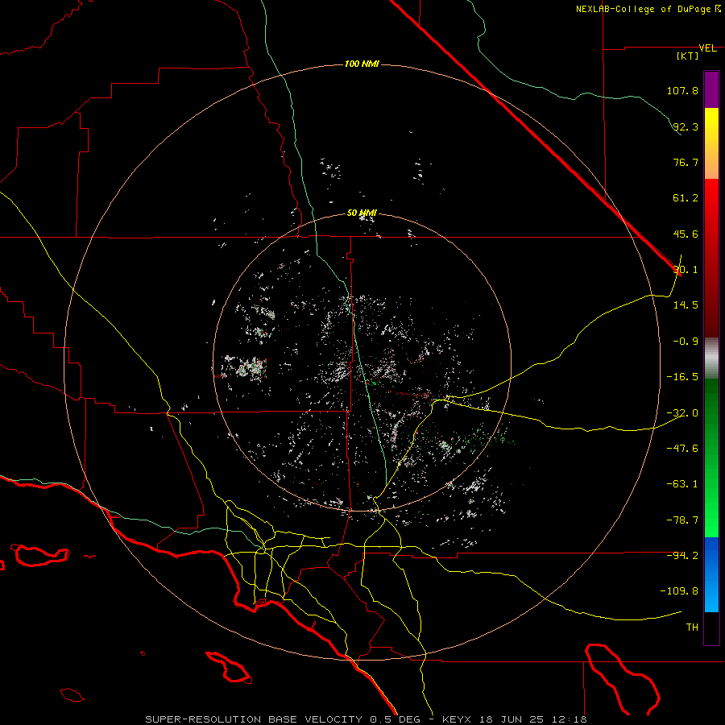
Task: Click the -109.8 velocity scale value
Action: [x=679, y=591]
